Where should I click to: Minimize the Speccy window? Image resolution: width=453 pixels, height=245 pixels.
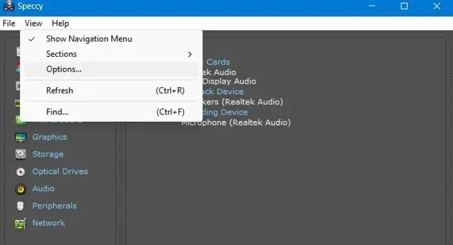pos(372,6)
